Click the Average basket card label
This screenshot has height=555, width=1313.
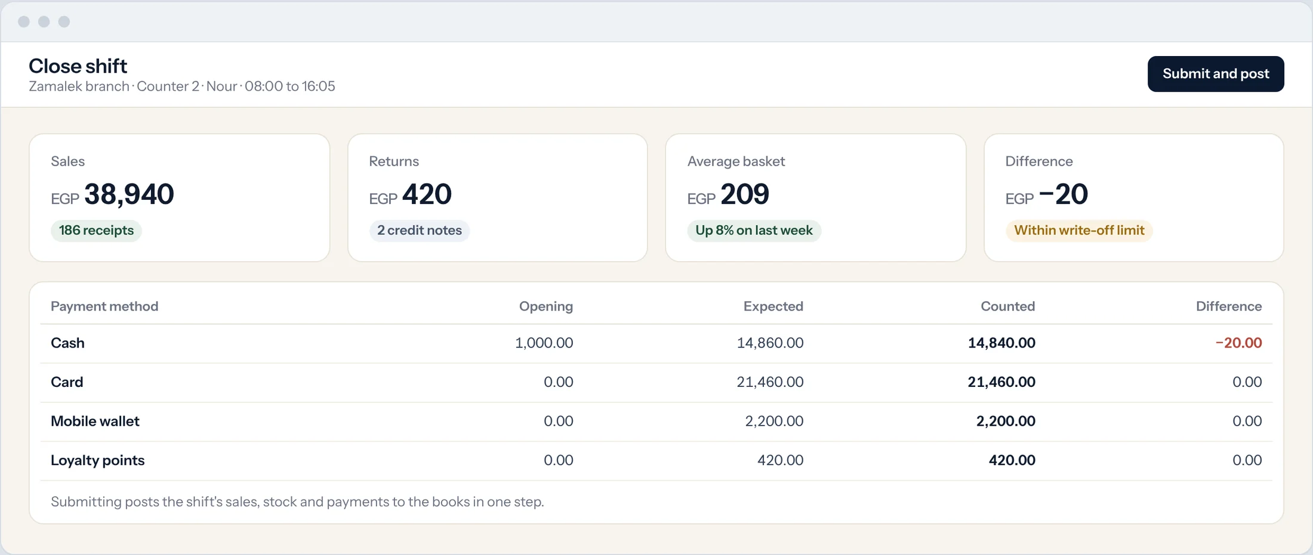coord(736,162)
